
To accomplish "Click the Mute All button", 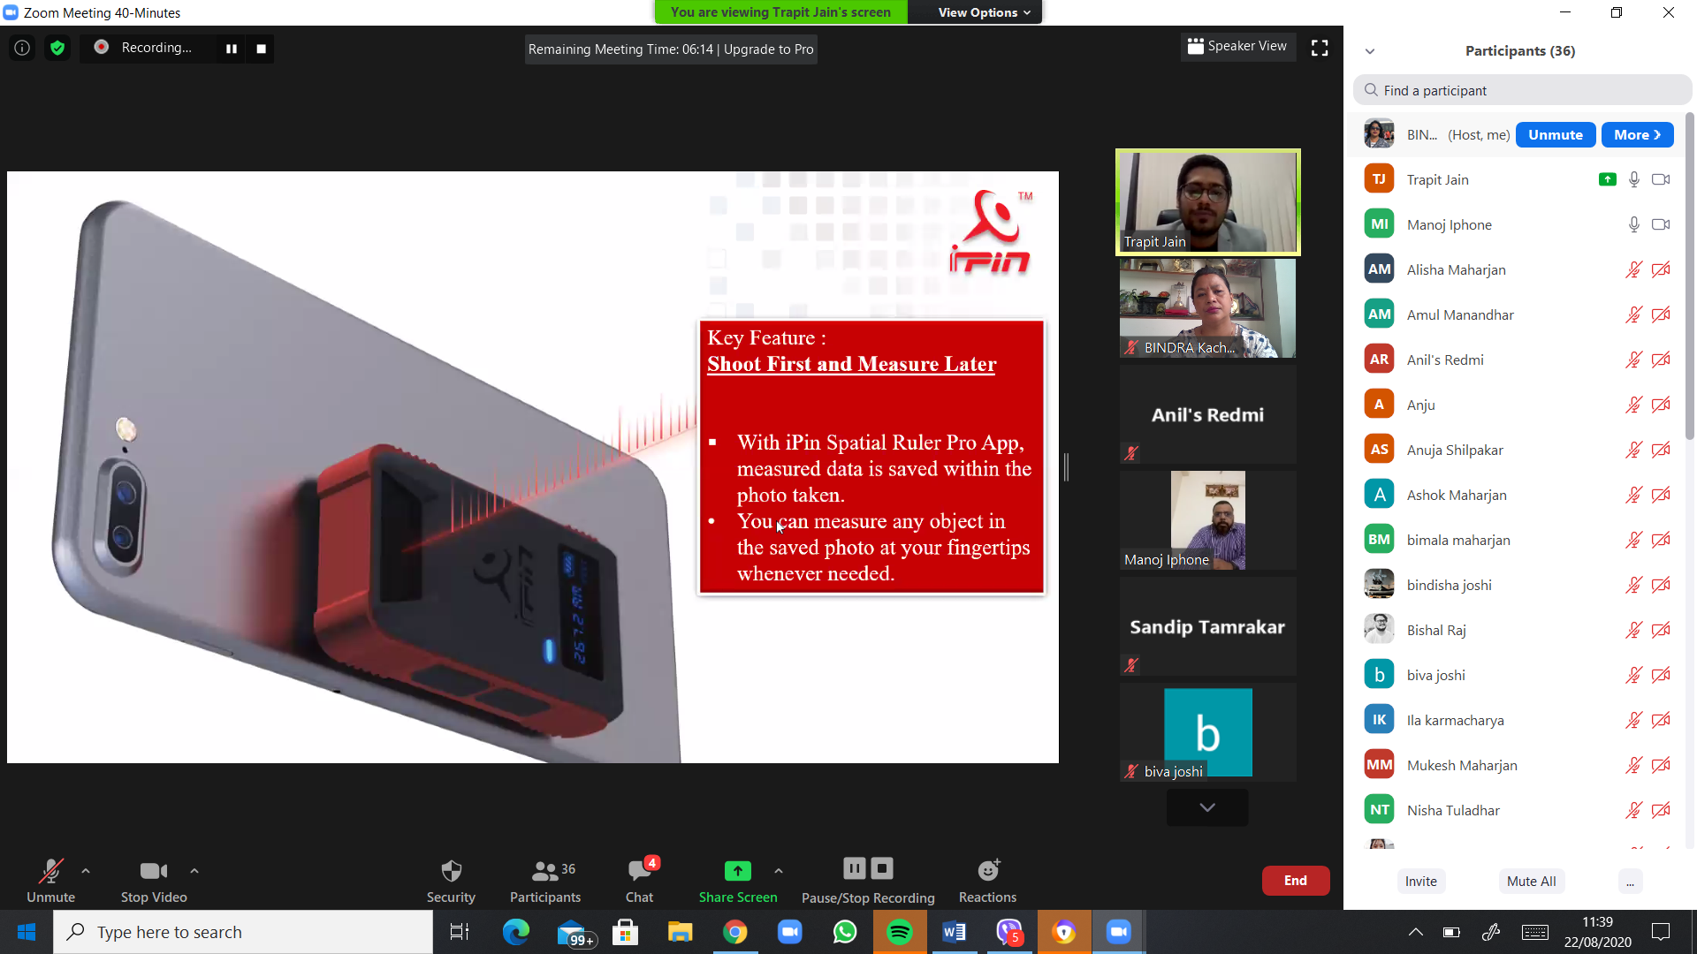I will tap(1531, 881).
